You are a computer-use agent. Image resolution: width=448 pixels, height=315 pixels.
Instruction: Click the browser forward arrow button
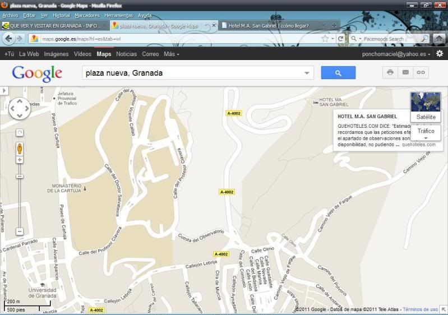20,39
